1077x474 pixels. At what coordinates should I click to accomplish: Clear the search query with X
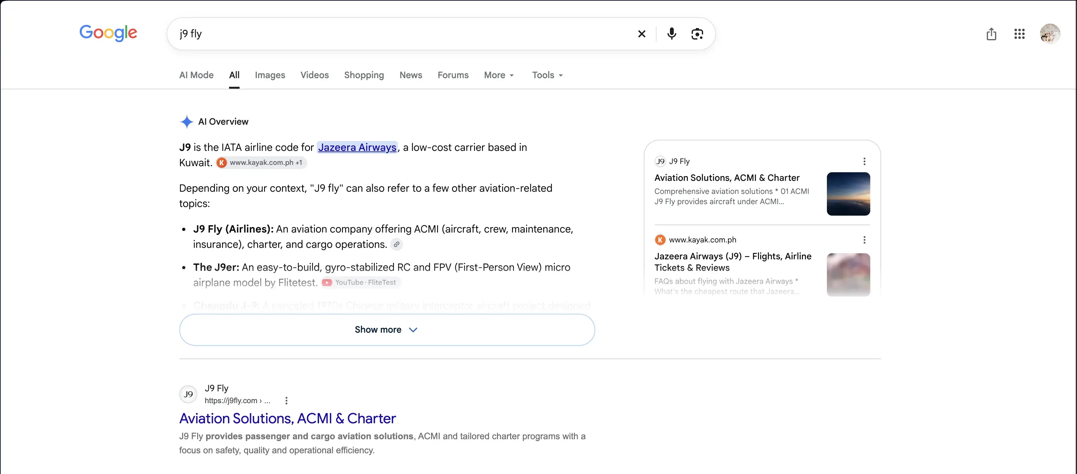pos(642,34)
